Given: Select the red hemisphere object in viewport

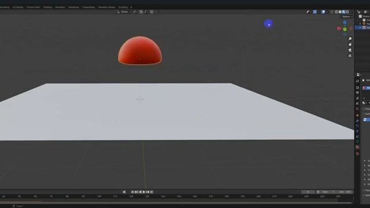Looking at the screenshot, I should pos(140,51).
